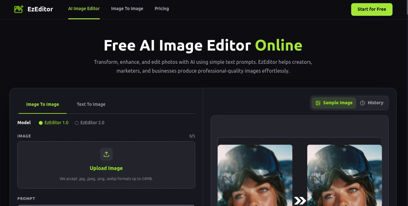Viewport: 408px width, 206px height.
Task: Click the after sample photo
Action: coord(345,175)
